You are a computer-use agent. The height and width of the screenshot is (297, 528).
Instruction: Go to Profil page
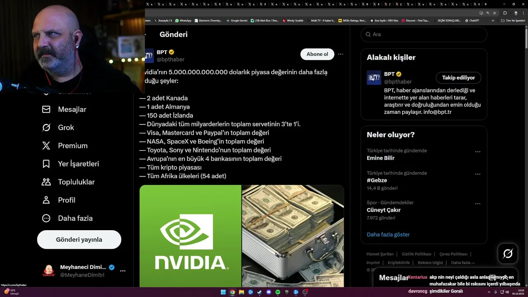pos(58,200)
